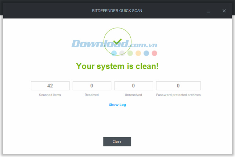Screen dimensions: 235x157
Task: Click the Close button
Action: [117, 142]
